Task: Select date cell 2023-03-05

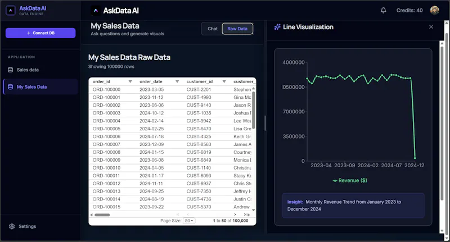Action: pos(151,89)
